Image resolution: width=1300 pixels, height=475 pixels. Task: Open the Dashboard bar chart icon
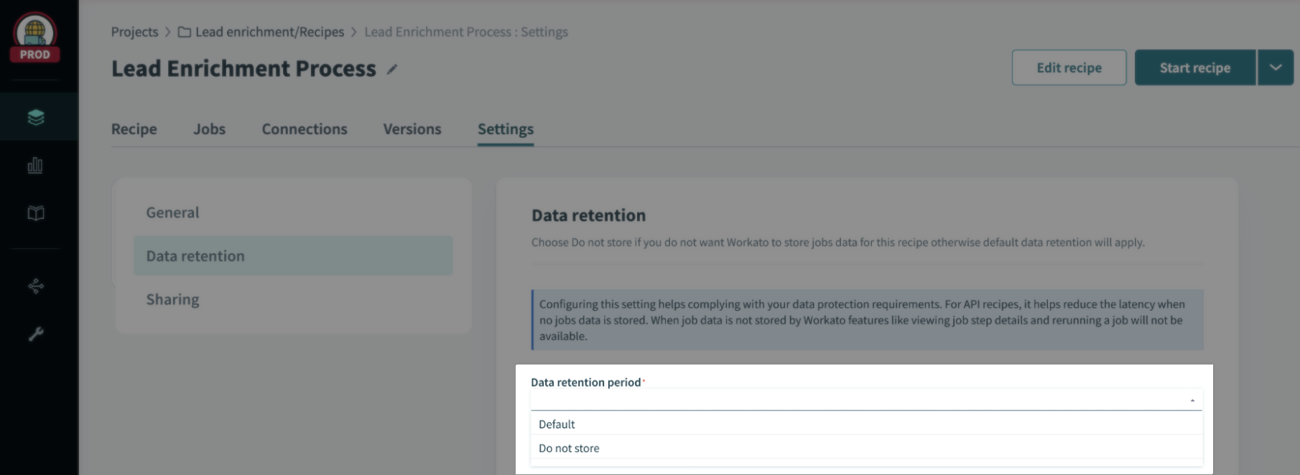coord(35,166)
